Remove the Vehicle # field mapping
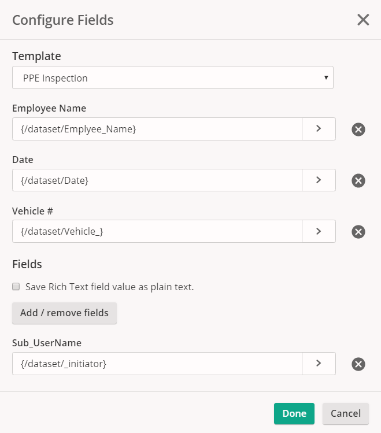Viewport: 381px width, 433px height. click(x=358, y=232)
